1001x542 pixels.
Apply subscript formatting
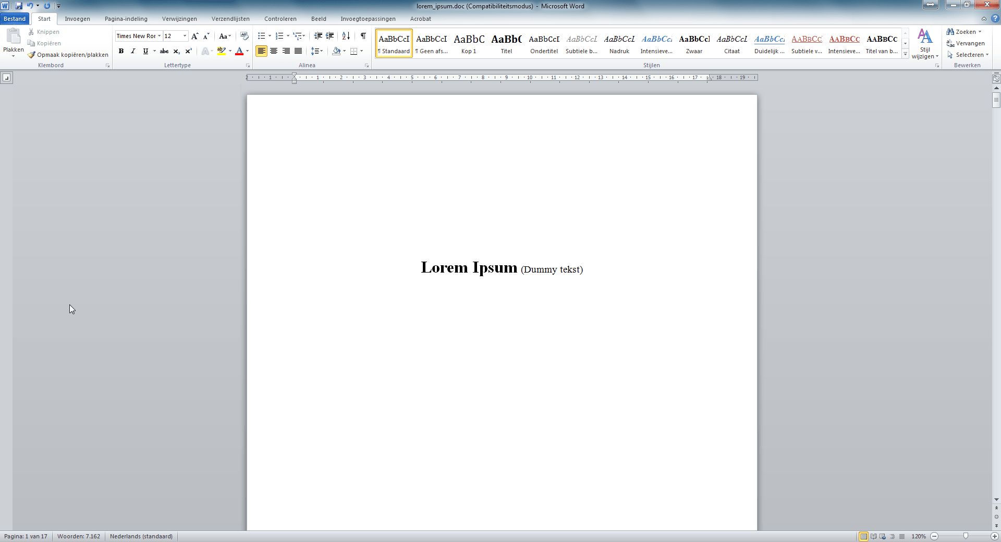coord(177,51)
